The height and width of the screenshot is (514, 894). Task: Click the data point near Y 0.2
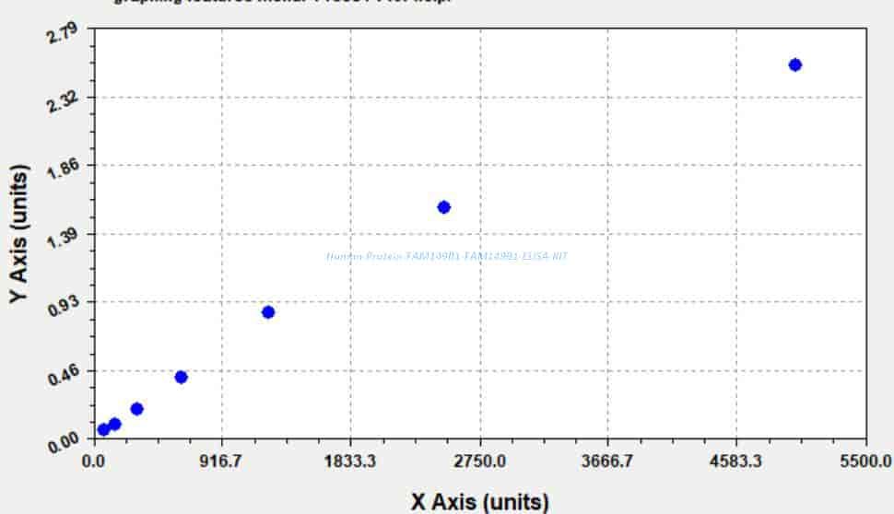pyautogui.click(x=136, y=409)
